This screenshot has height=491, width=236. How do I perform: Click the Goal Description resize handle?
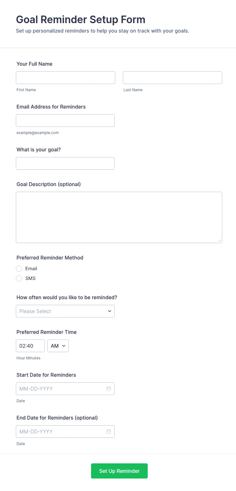220,240
